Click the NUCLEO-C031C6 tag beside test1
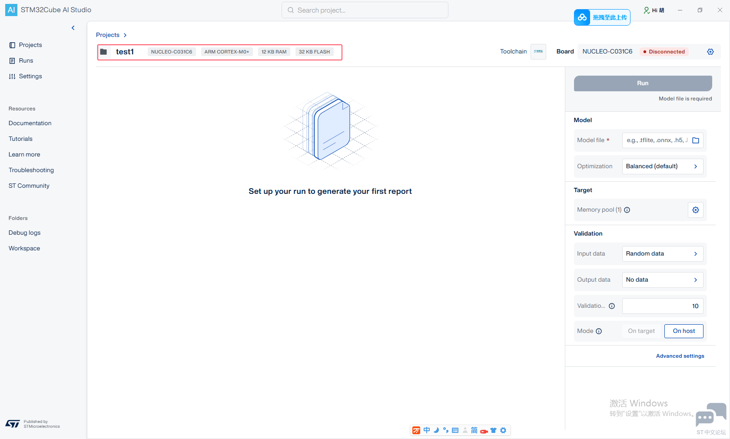The width and height of the screenshot is (730, 439). (172, 52)
